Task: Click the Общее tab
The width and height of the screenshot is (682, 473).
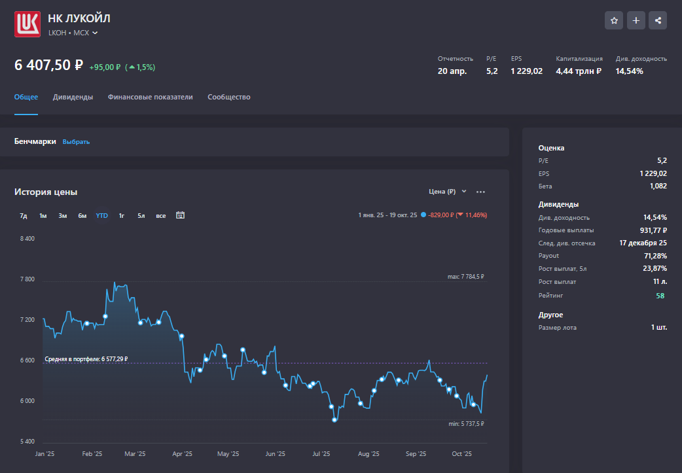Action: point(26,97)
